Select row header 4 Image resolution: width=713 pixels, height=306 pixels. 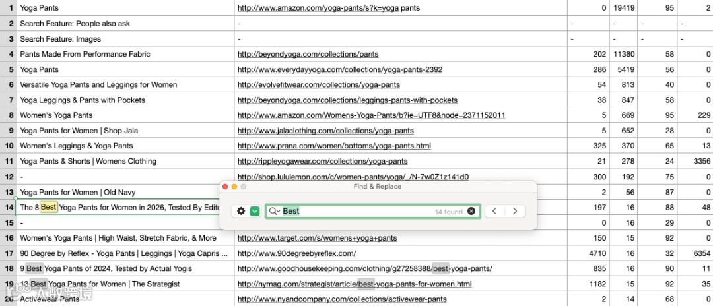tap(8, 54)
